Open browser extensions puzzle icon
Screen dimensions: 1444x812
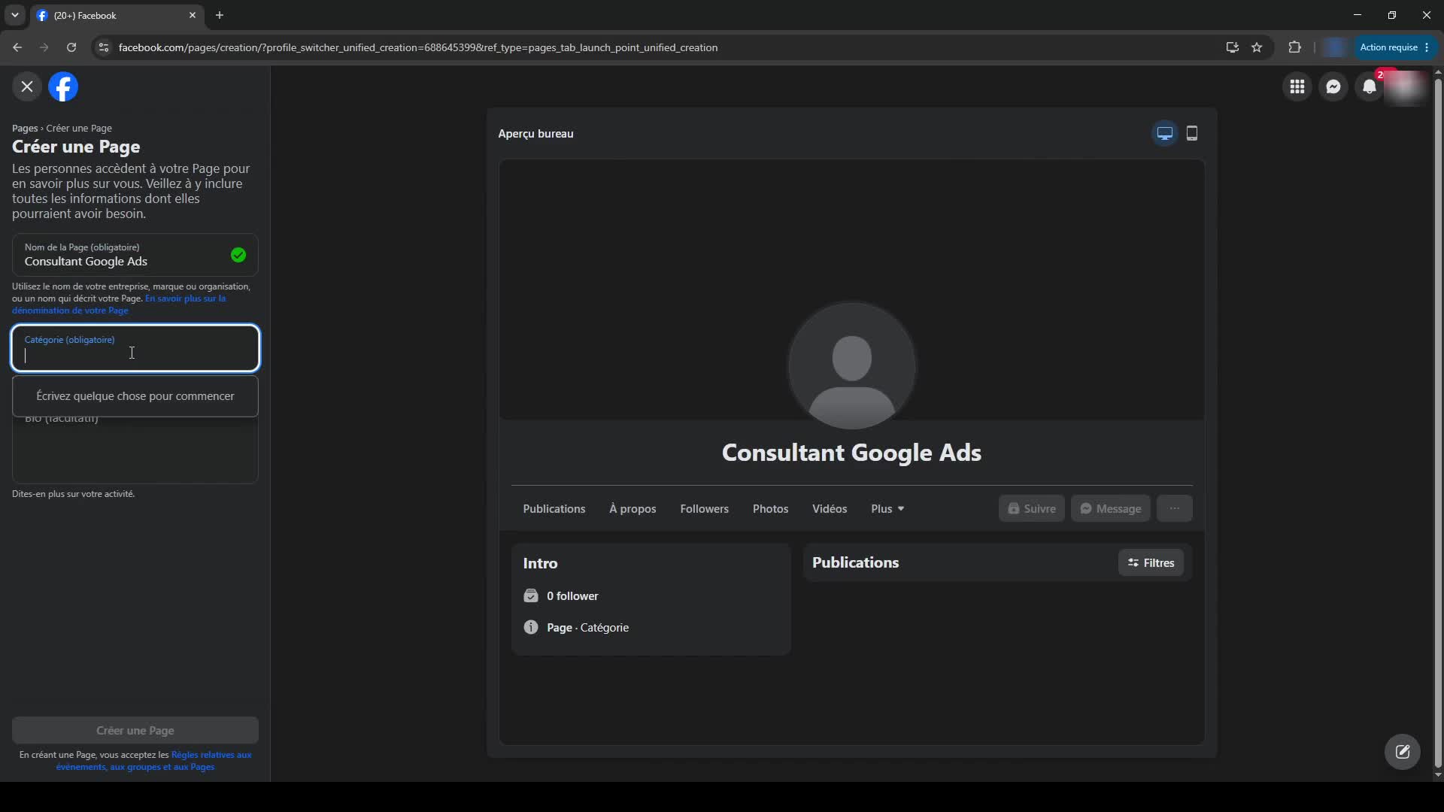(x=1294, y=47)
